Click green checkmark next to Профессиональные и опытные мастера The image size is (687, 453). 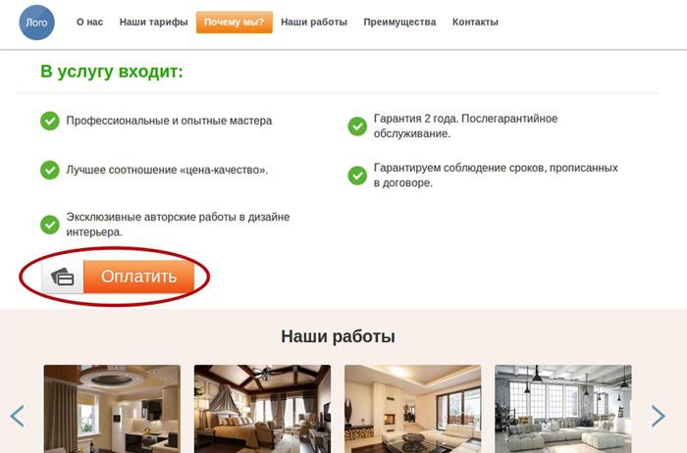pyautogui.click(x=50, y=121)
